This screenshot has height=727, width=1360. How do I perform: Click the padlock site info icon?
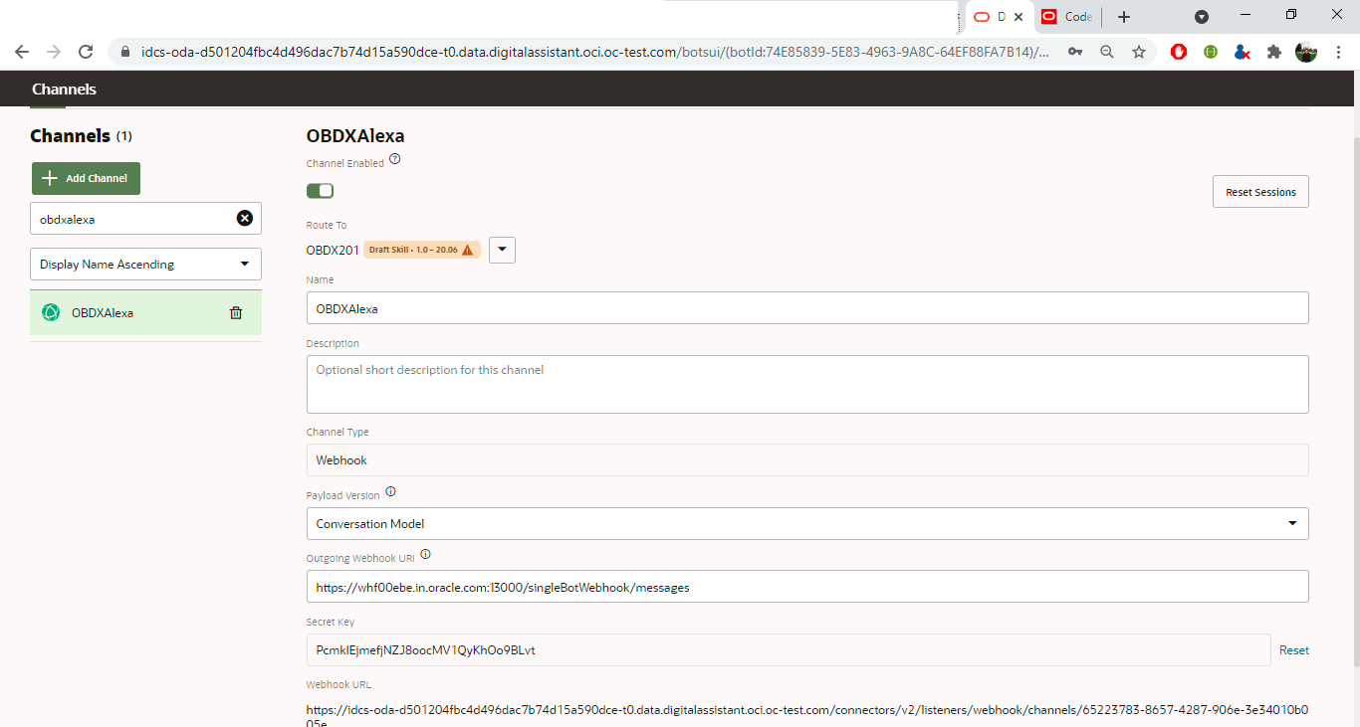(125, 52)
